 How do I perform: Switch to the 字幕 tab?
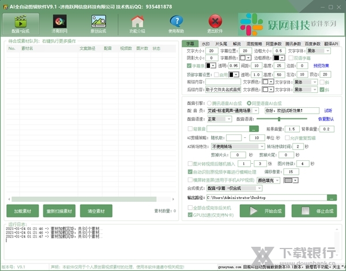190,44
